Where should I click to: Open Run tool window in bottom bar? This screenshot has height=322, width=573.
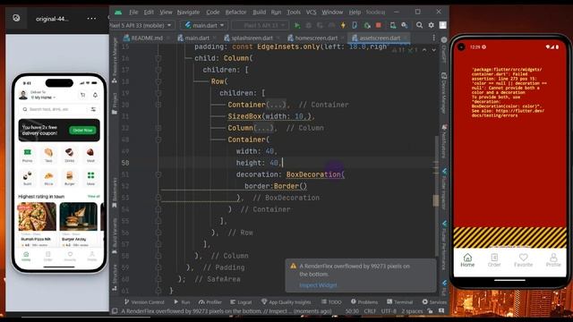pyautogui.click(x=182, y=302)
